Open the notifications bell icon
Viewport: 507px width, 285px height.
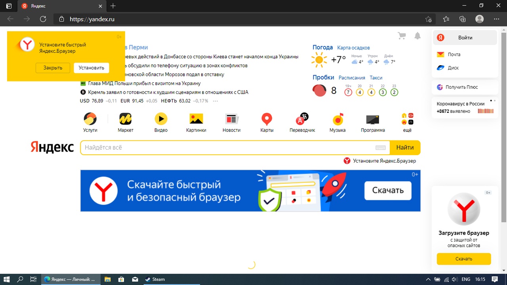tap(417, 36)
